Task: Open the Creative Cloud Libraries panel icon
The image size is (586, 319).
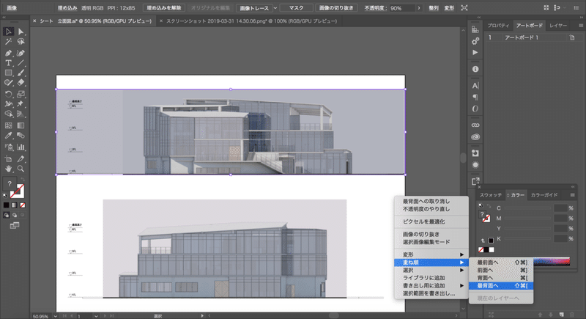Action: tap(475, 137)
